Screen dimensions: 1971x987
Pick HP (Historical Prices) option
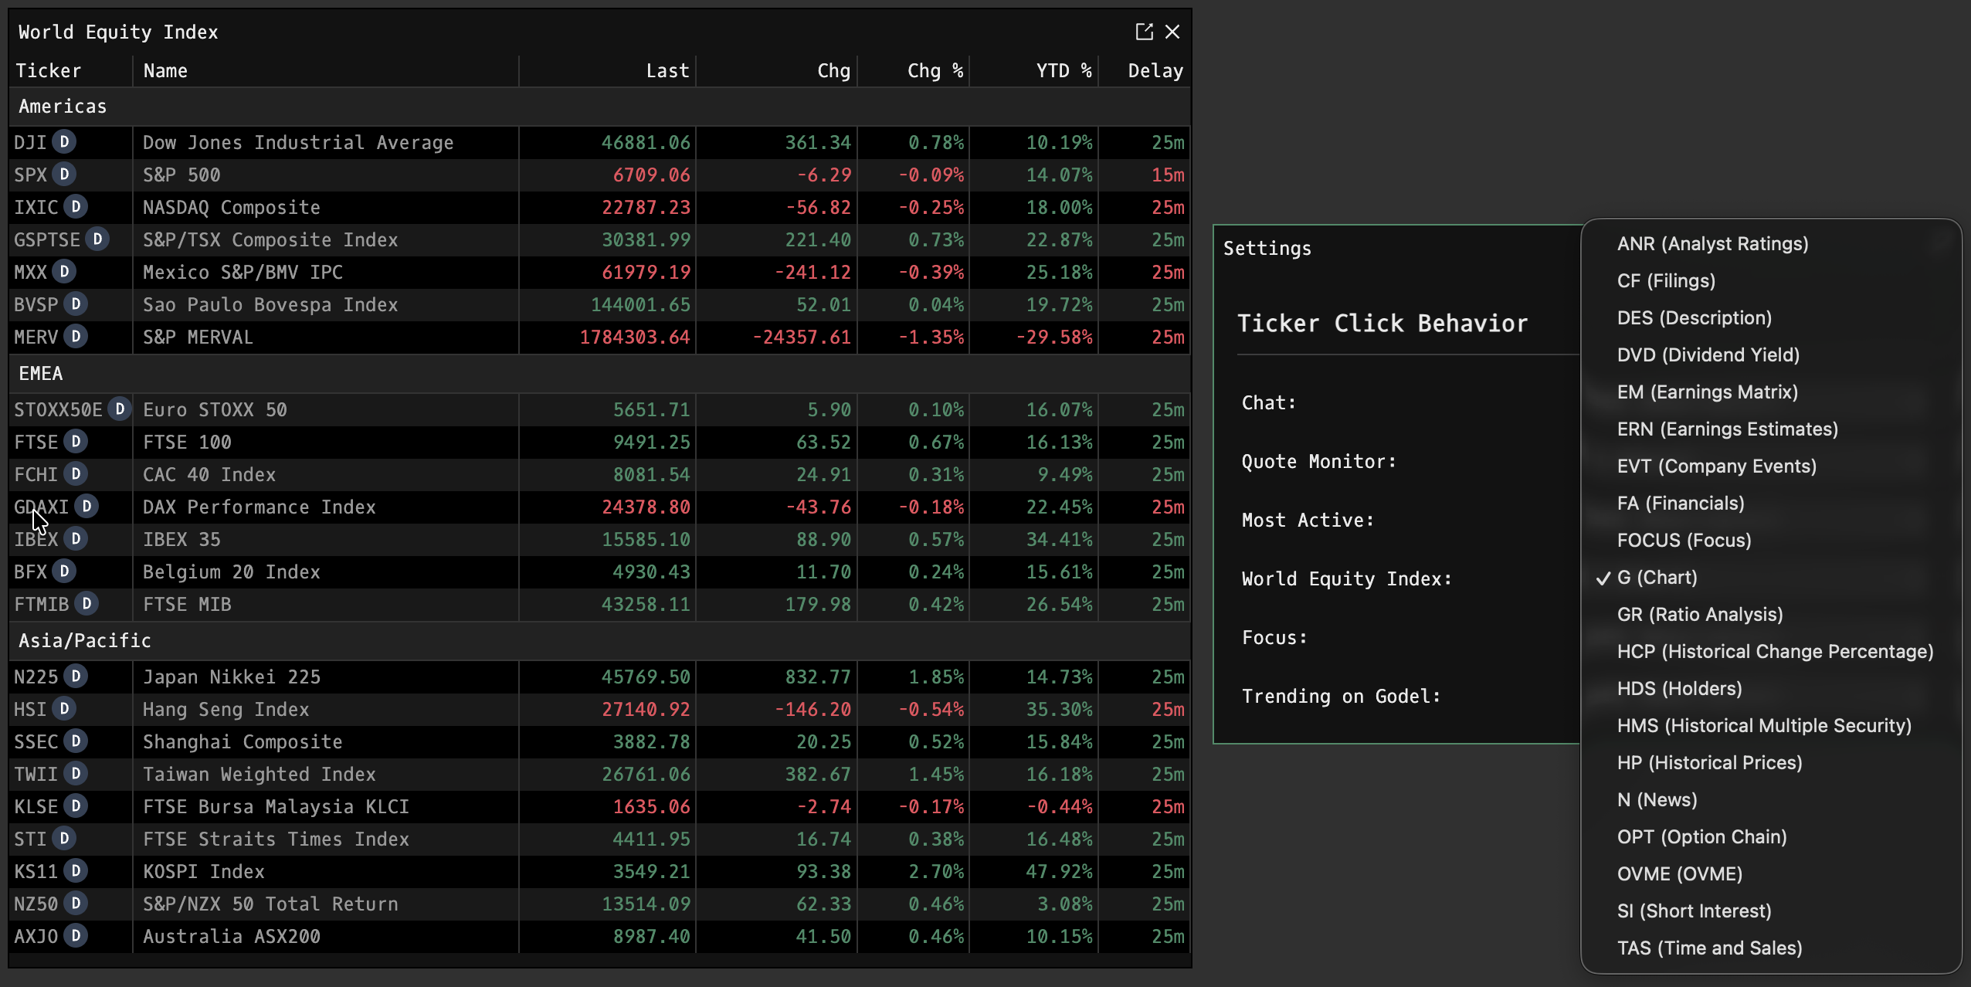click(1771, 763)
